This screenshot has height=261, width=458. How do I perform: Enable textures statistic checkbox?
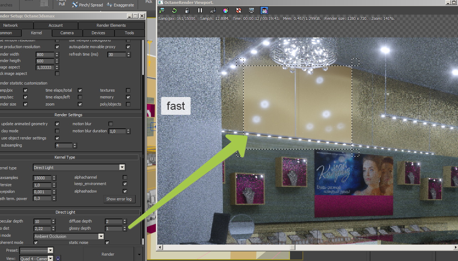[128, 90]
